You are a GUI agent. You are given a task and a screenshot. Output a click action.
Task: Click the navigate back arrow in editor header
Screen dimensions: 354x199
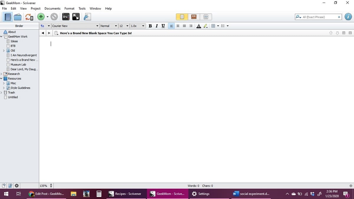[42, 33]
